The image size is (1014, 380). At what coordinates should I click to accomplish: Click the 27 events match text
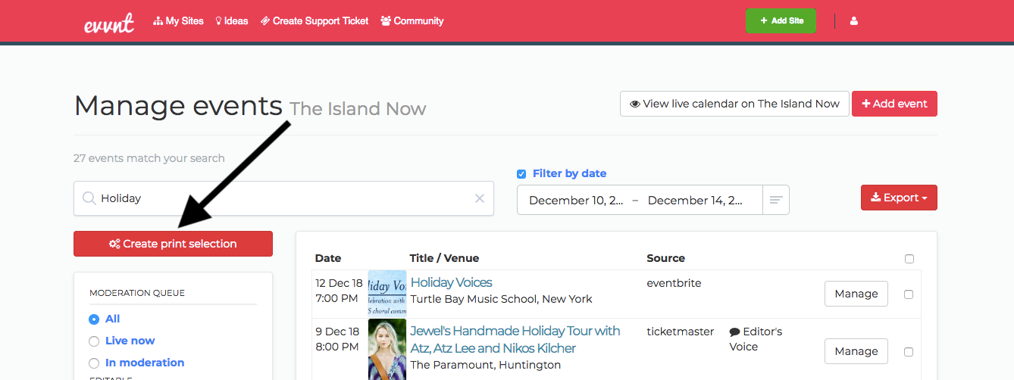[149, 158]
